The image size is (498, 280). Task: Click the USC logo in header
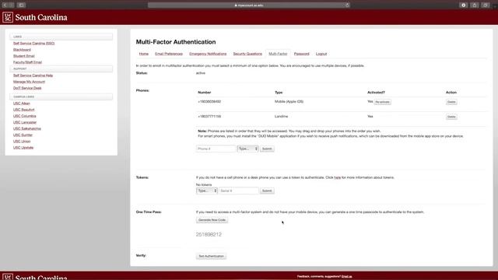tap(8, 17)
